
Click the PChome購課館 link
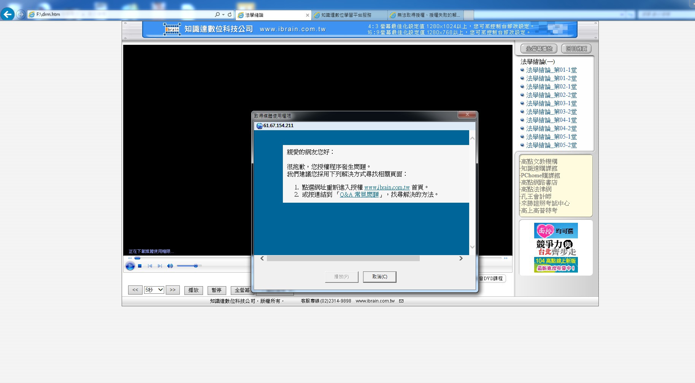tap(540, 175)
